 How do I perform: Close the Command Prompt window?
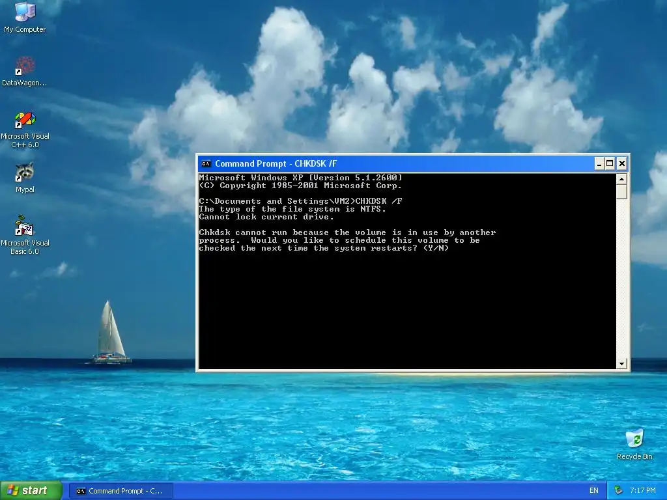[x=621, y=163]
